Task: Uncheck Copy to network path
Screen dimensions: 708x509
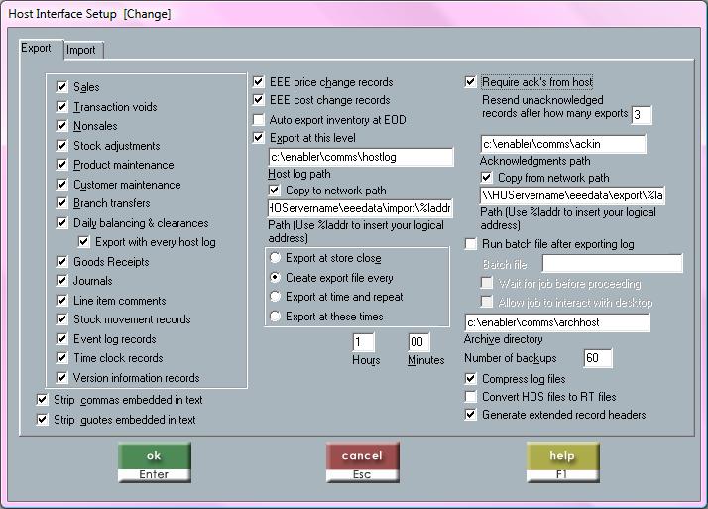Action: tap(274, 191)
